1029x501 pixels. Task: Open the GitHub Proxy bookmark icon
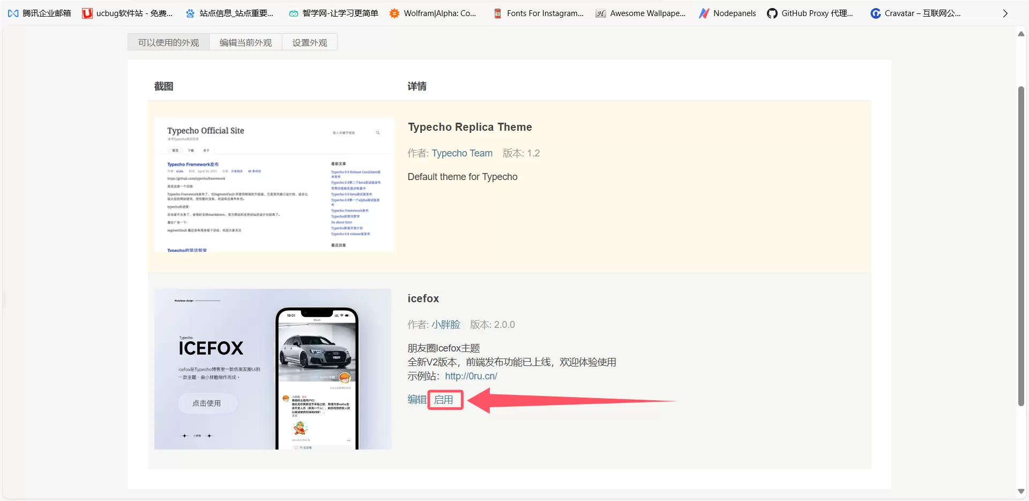tap(772, 13)
